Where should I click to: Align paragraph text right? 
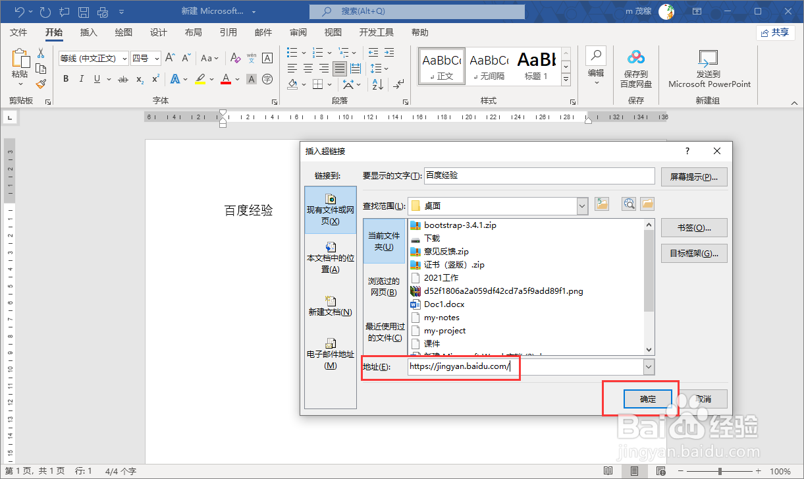point(324,69)
